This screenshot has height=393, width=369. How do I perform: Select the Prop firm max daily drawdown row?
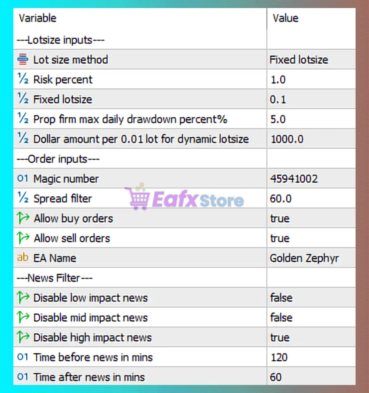pyautogui.click(x=130, y=119)
